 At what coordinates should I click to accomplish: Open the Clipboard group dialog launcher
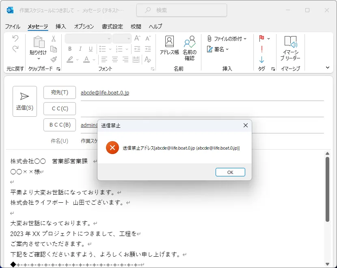pos(58,69)
